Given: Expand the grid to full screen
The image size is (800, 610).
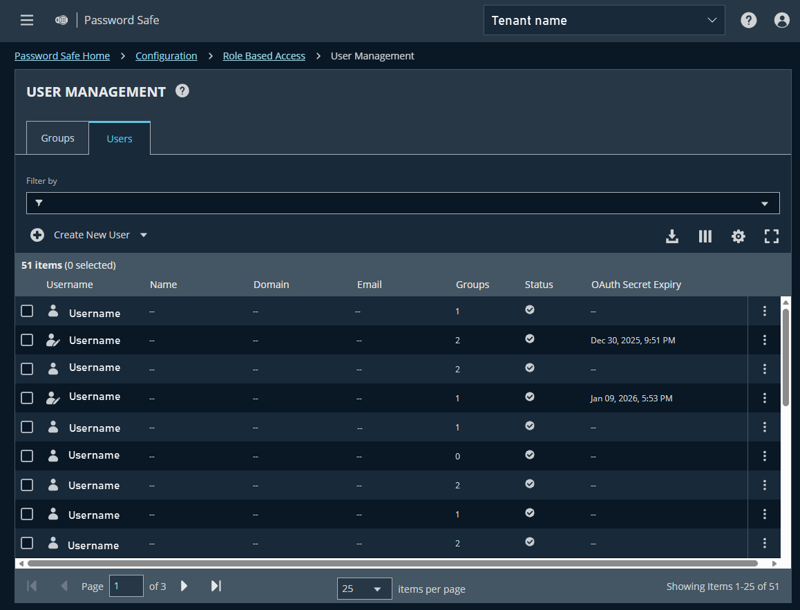Looking at the screenshot, I should pyautogui.click(x=771, y=236).
